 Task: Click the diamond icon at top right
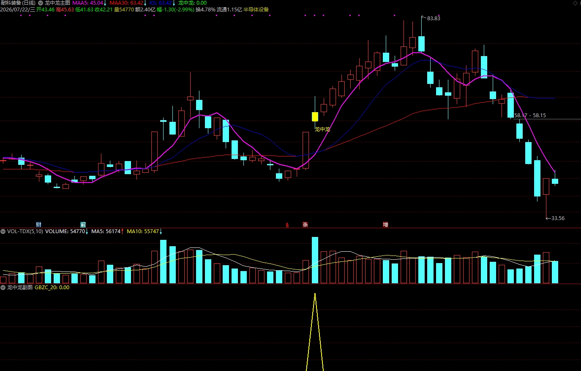click(575, 3)
